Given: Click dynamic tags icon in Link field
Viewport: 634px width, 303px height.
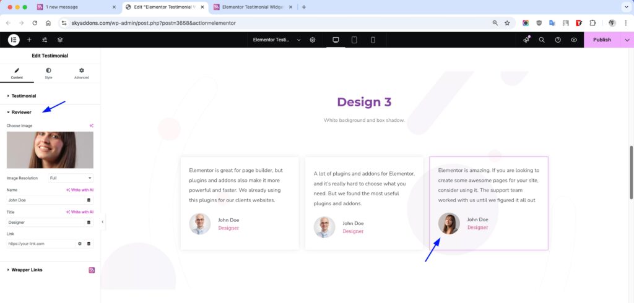Looking at the screenshot, I should [x=89, y=244].
